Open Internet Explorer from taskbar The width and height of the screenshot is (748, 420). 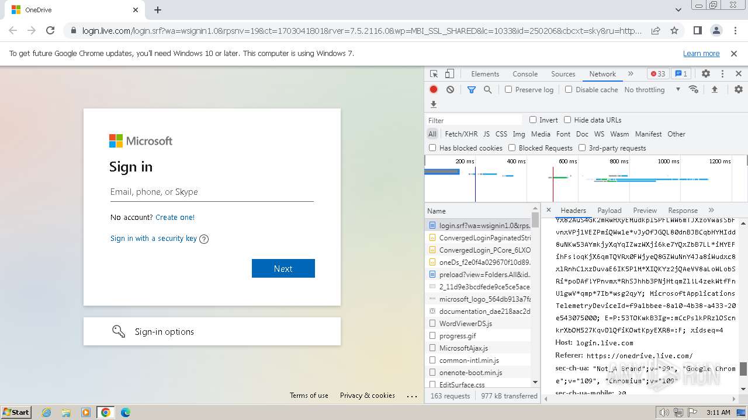tap(46, 412)
